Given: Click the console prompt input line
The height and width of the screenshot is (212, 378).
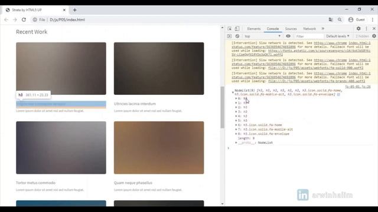Looking at the screenshot, I should tap(301, 148).
